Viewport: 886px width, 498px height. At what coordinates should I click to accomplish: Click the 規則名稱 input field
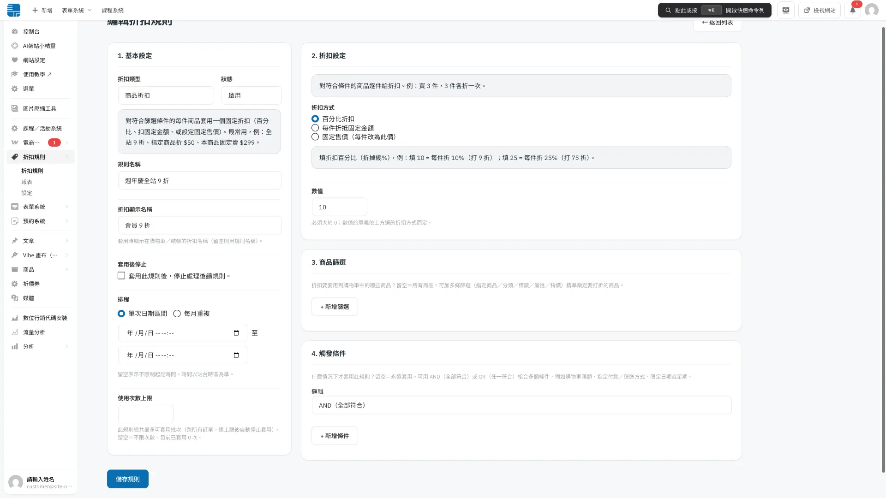click(200, 180)
